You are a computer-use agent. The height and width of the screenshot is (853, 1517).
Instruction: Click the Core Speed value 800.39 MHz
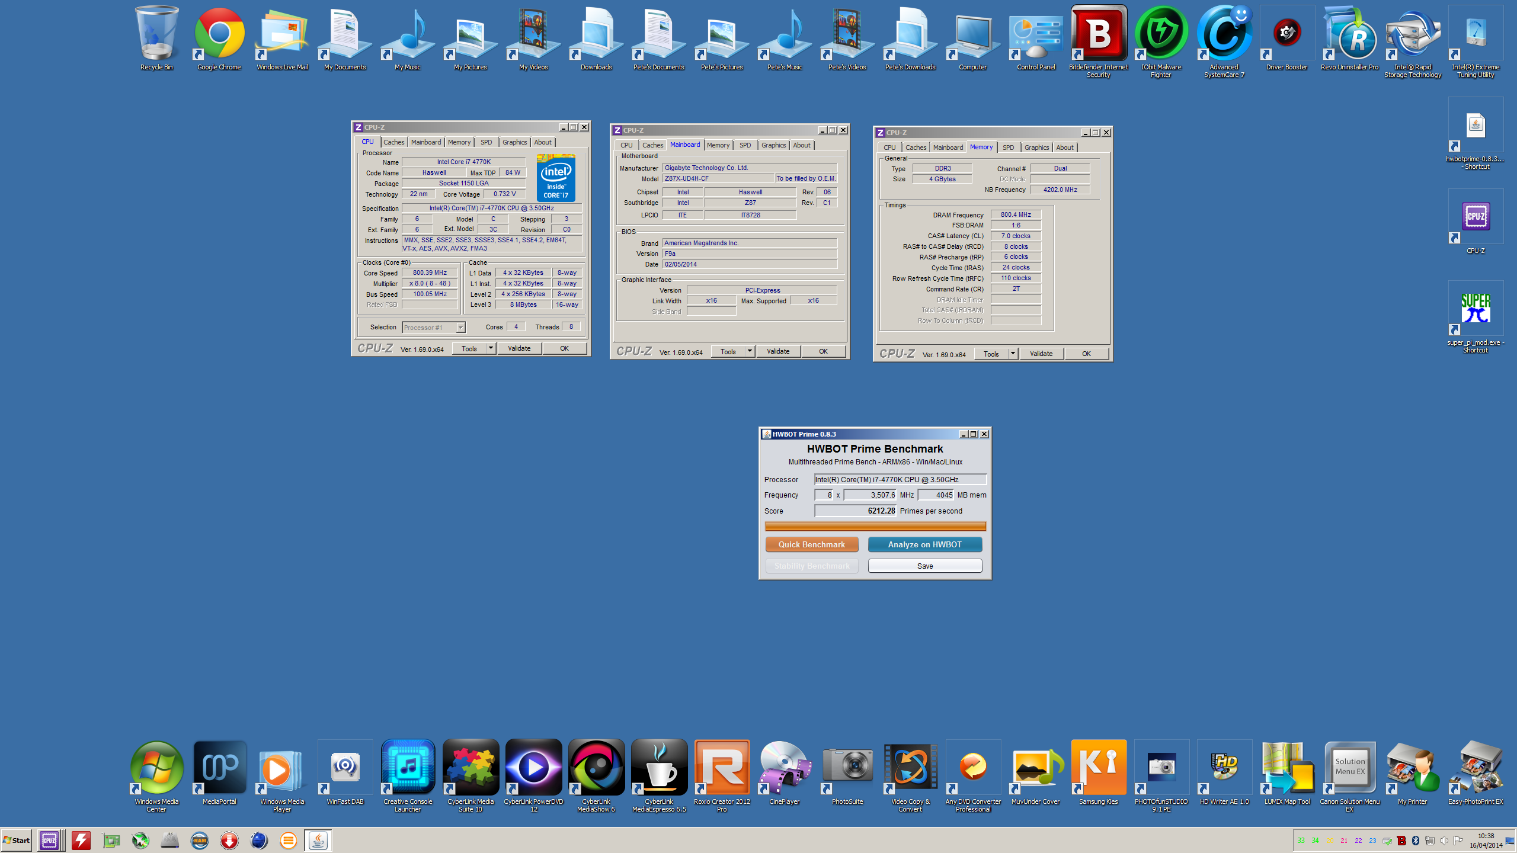coord(430,272)
